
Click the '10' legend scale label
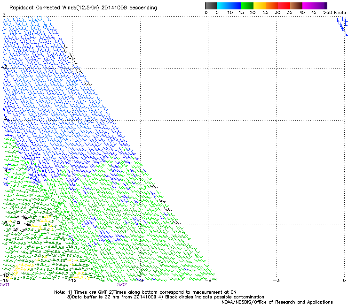pos(230,13)
